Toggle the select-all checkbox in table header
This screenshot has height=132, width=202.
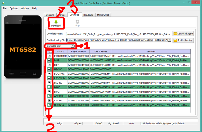50,52
